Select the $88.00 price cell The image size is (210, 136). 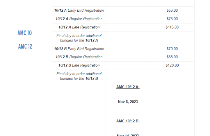pyautogui.click(x=172, y=57)
